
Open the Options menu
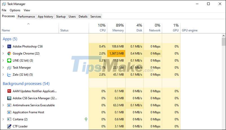tap(15, 10)
